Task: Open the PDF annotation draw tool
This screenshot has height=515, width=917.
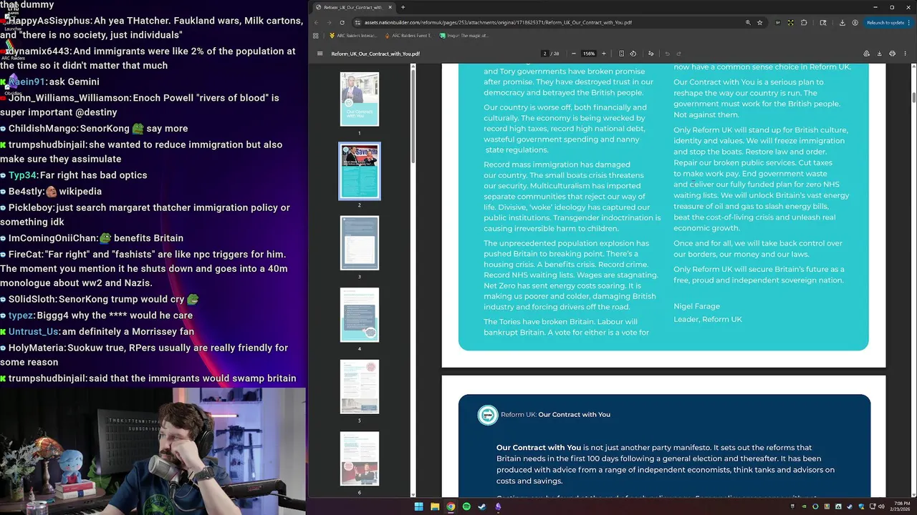Action: point(650,54)
